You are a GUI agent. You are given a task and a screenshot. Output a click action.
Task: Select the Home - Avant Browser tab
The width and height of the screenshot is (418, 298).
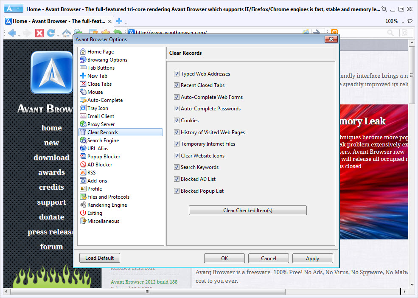(59, 21)
